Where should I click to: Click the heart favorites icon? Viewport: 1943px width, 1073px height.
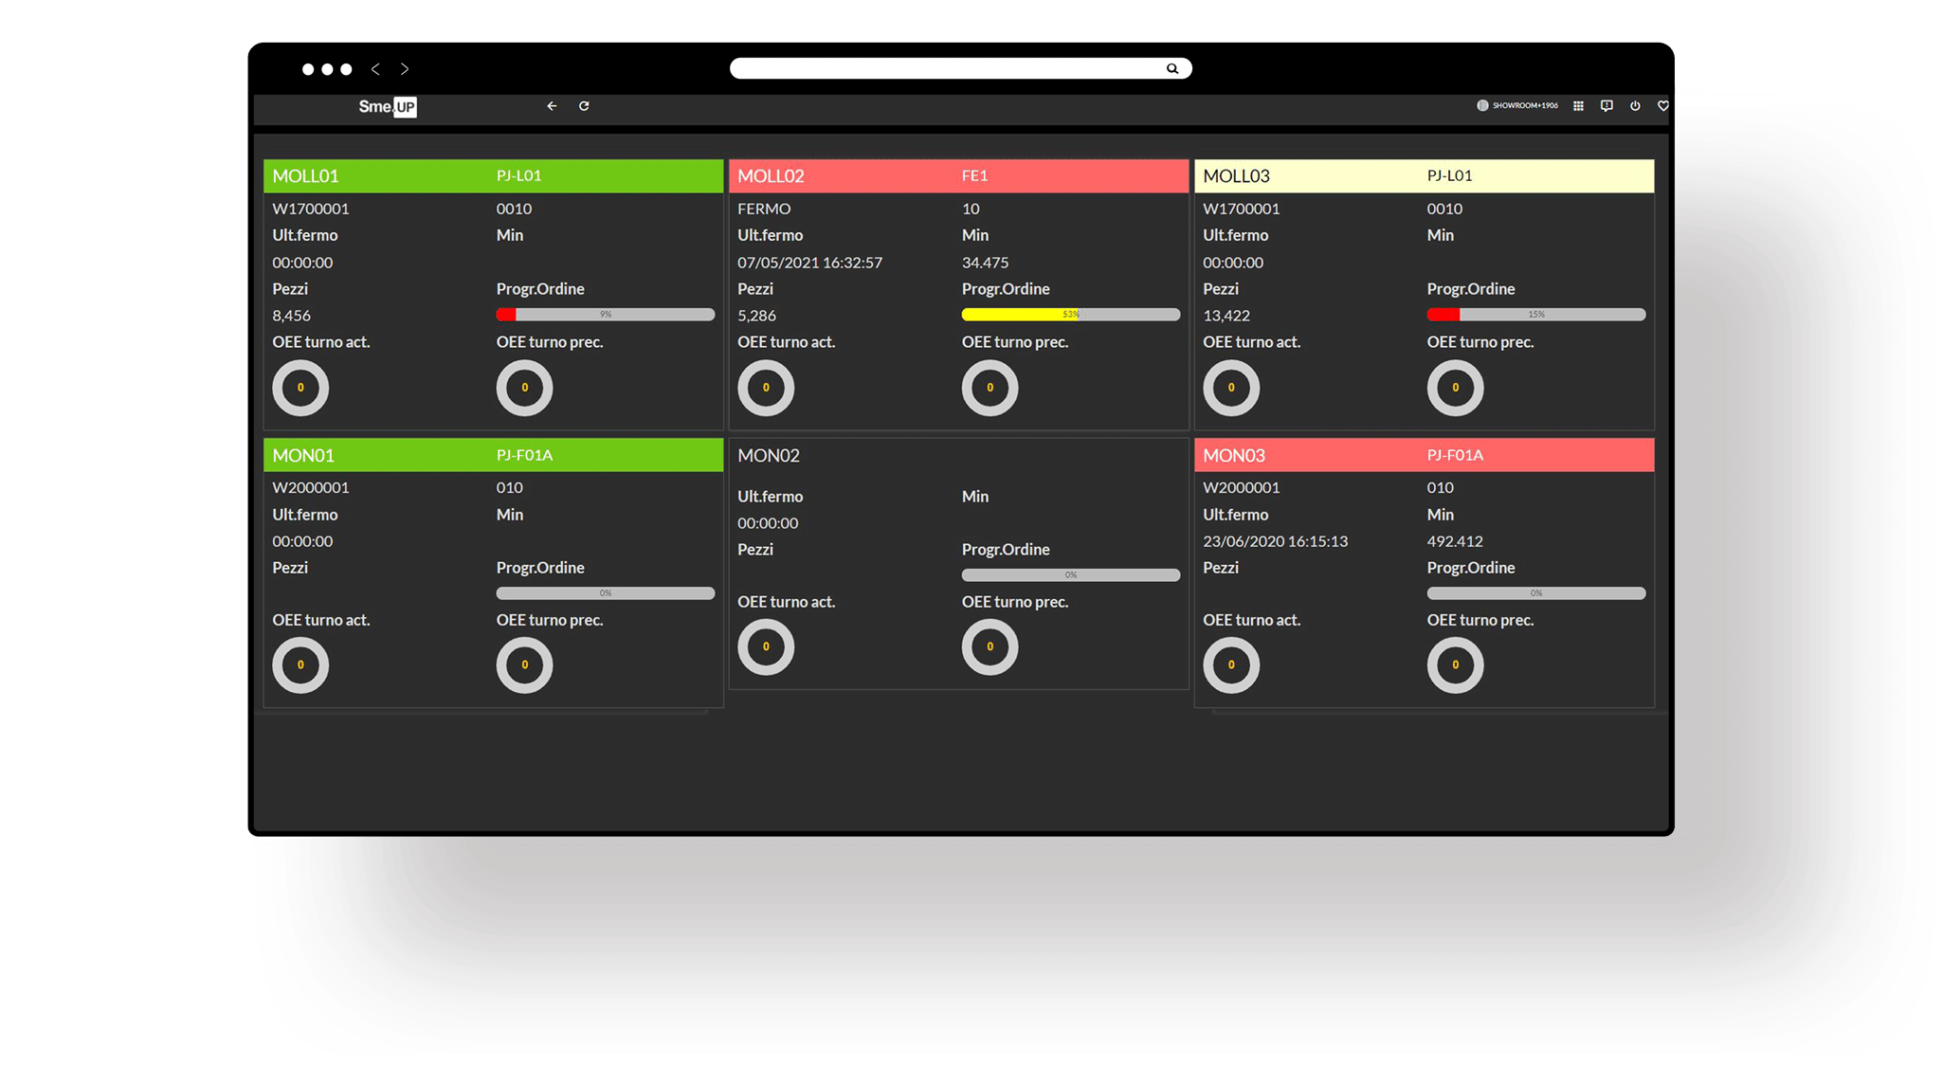click(1662, 106)
